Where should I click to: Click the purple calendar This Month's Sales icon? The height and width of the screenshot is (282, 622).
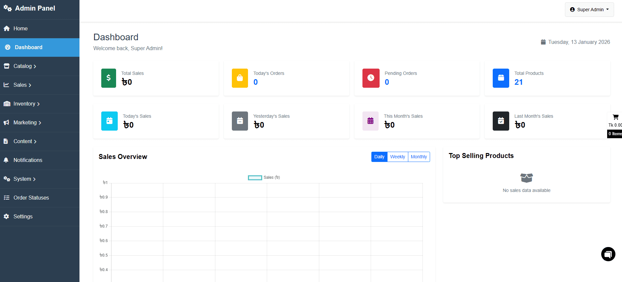(370, 121)
